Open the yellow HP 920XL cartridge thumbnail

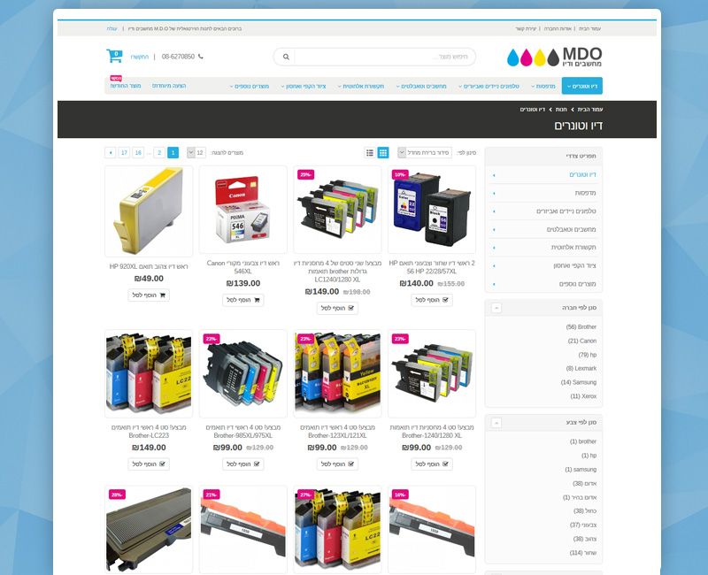(149, 211)
